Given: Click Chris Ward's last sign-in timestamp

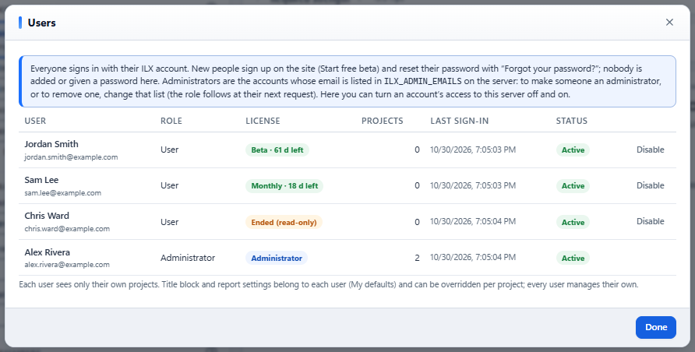Looking at the screenshot, I should (x=473, y=221).
